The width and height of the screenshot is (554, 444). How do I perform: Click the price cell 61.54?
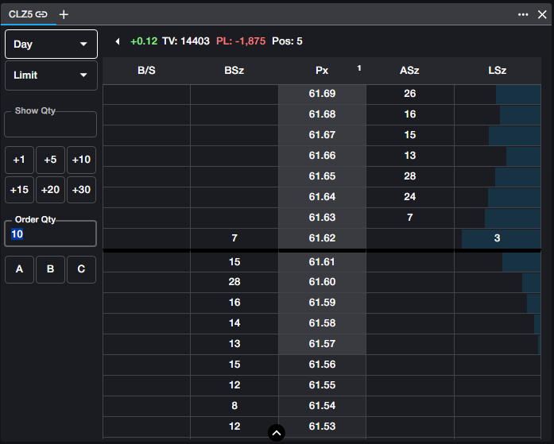pyautogui.click(x=322, y=406)
